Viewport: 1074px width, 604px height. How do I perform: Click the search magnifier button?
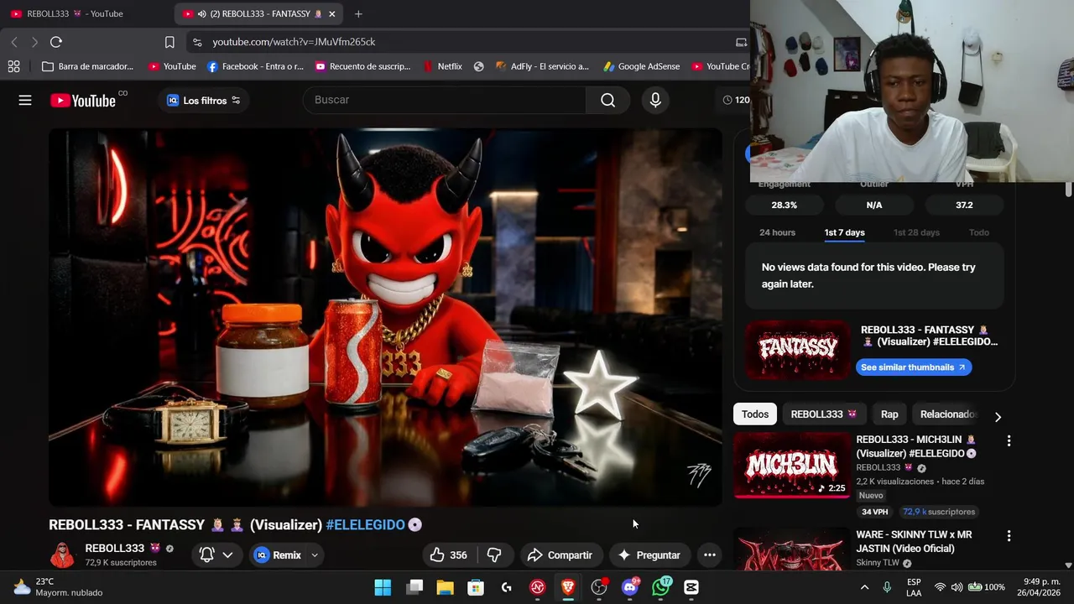608,100
